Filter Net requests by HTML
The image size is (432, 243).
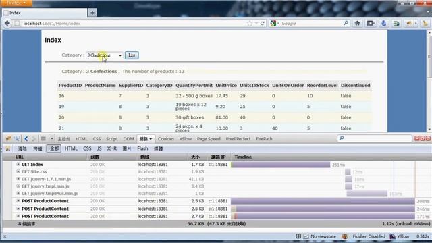point(71,148)
